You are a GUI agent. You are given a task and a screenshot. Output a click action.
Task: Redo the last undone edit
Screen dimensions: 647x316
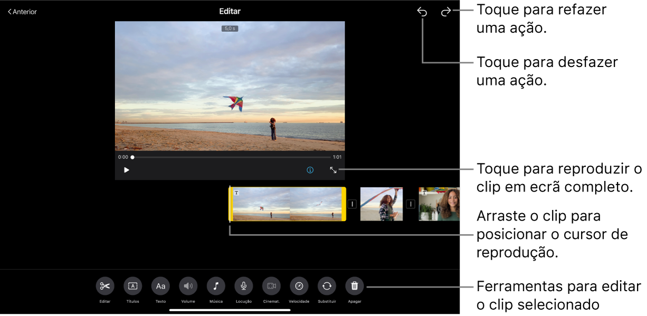pos(446,12)
